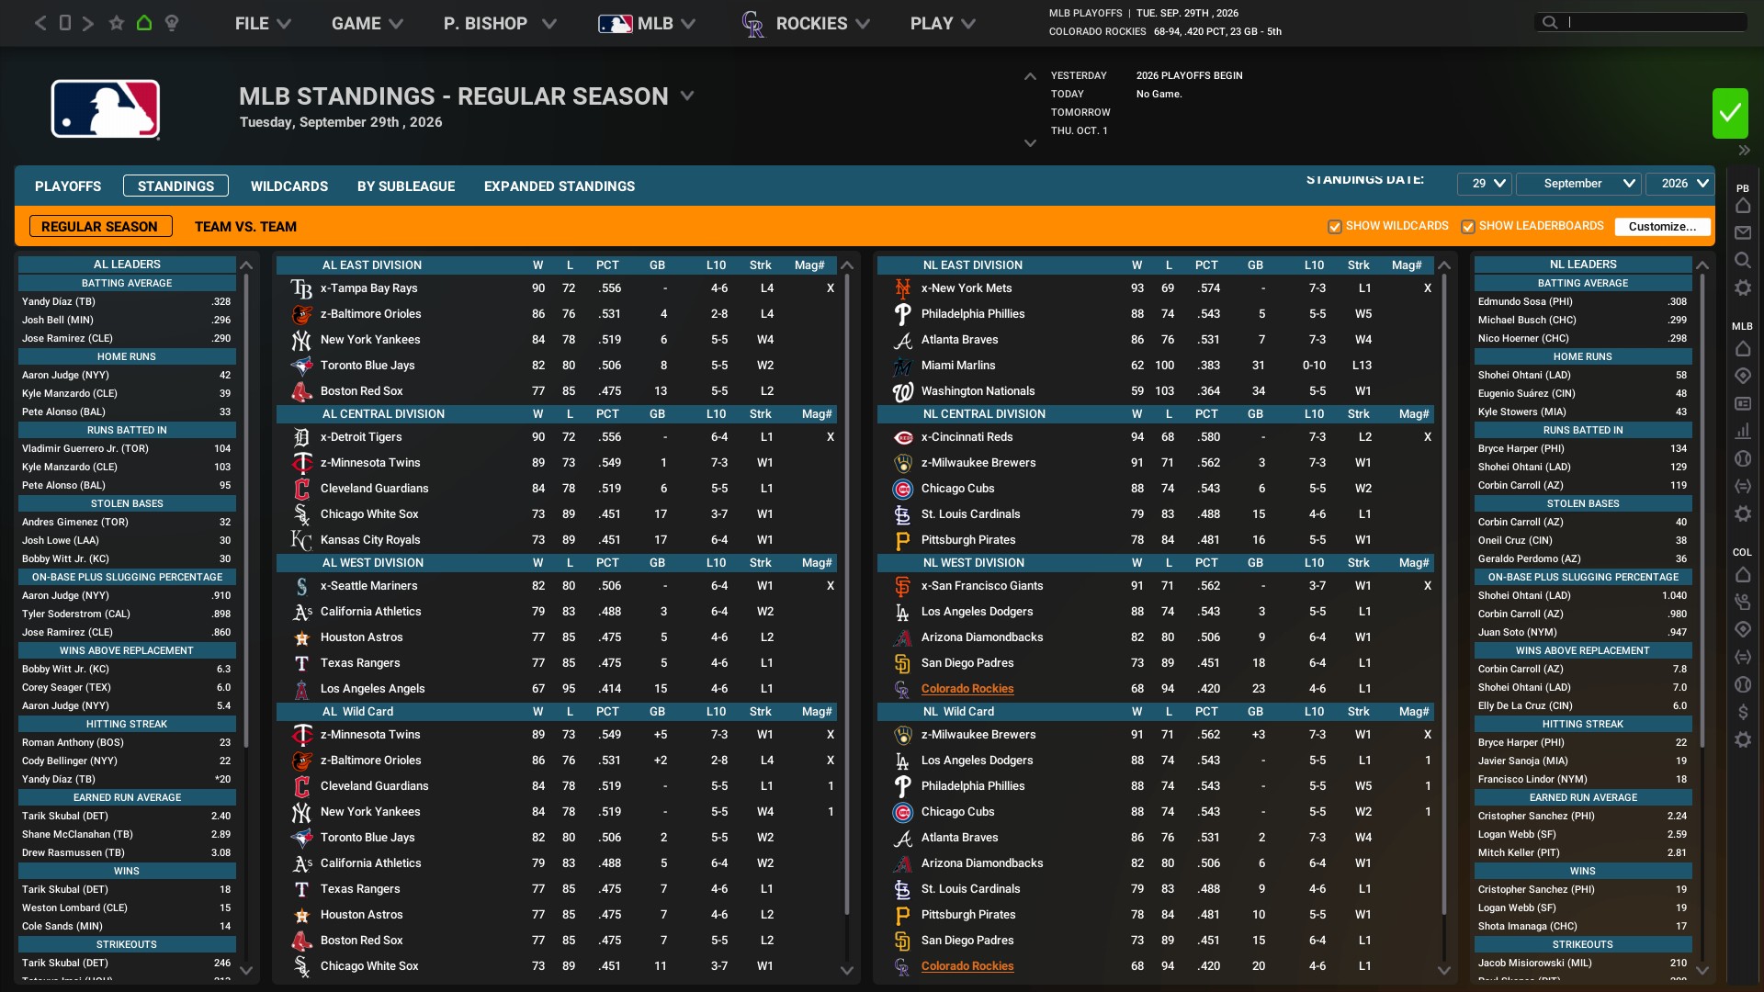Toggle the Show Wildcards checkbox

click(1335, 227)
